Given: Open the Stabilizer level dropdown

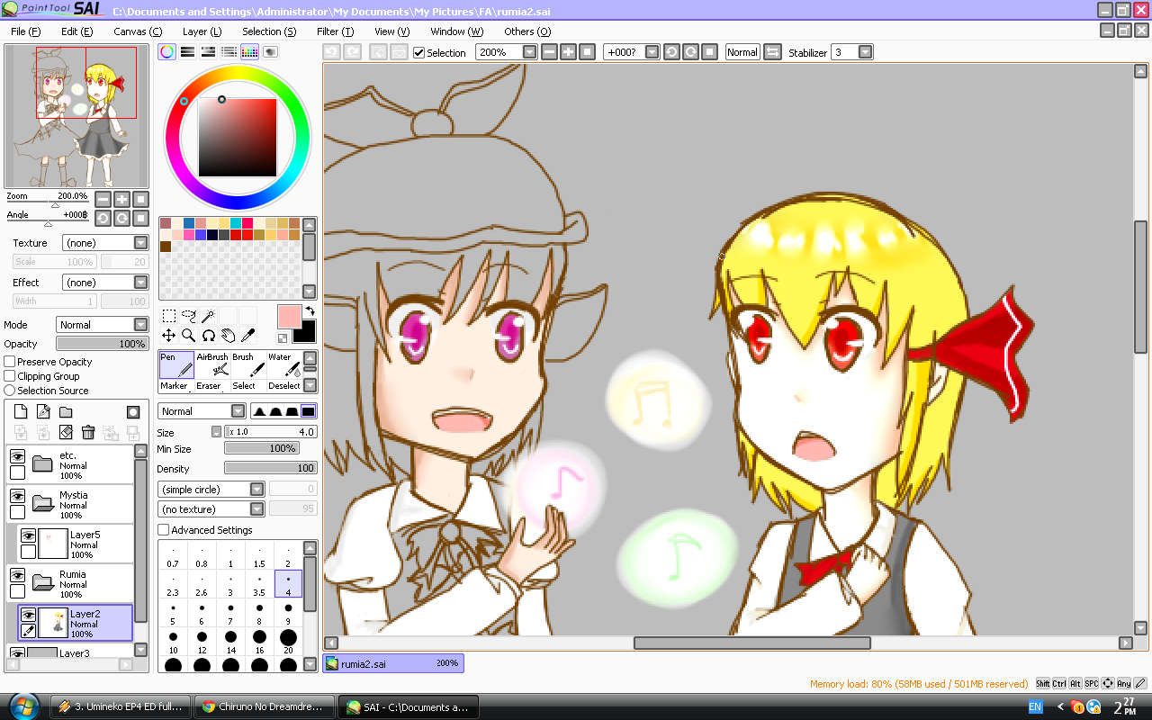Looking at the screenshot, I should [x=852, y=52].
